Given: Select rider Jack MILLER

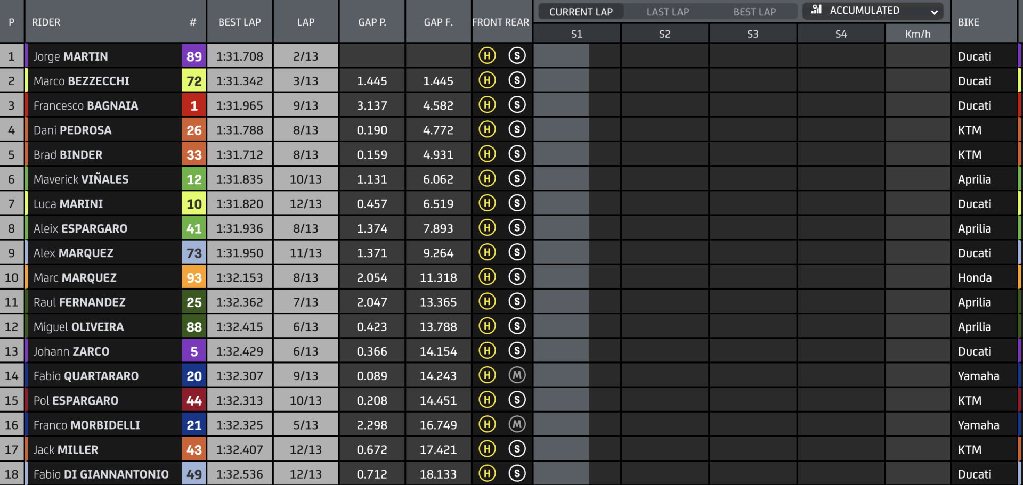Looking at the screenshot, I should 66,450.
